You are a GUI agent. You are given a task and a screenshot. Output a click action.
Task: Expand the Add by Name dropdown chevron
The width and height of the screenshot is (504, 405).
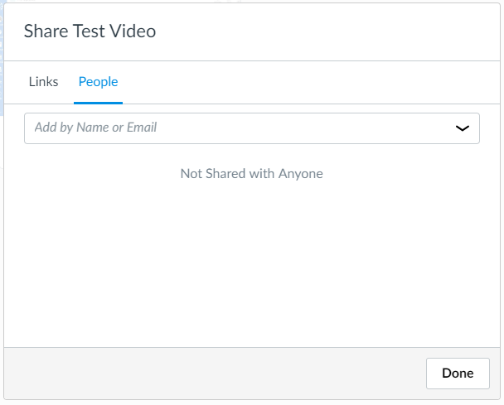click(463, 128)
